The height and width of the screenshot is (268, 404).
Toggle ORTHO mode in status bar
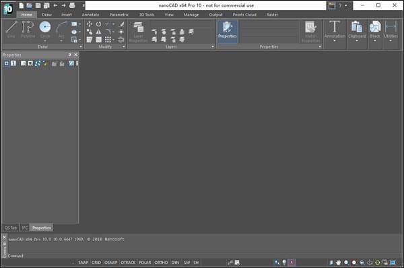(x=161, y=263)
